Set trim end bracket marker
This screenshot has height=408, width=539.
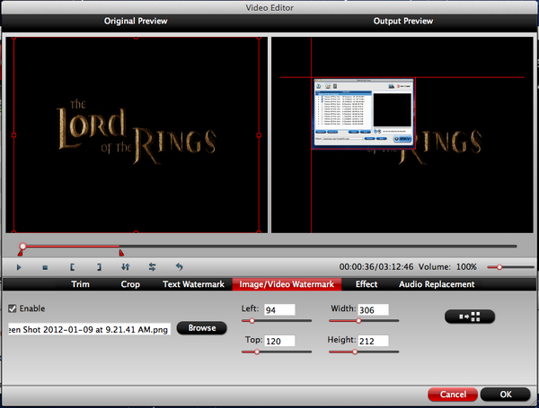coord(99,267)
